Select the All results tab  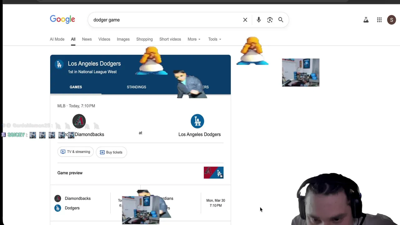point(73,39)
